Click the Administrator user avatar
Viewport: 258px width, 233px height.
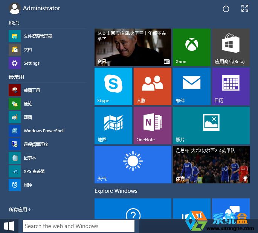coord(14,9)
